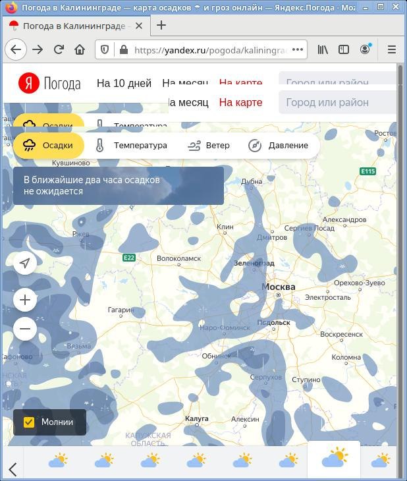
Task: Open the На карте section
Action: pyautogui.click(x=241, y=102)
